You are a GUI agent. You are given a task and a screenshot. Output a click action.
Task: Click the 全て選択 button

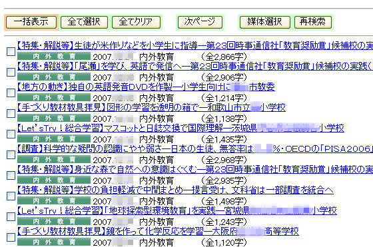pos(84,22)
